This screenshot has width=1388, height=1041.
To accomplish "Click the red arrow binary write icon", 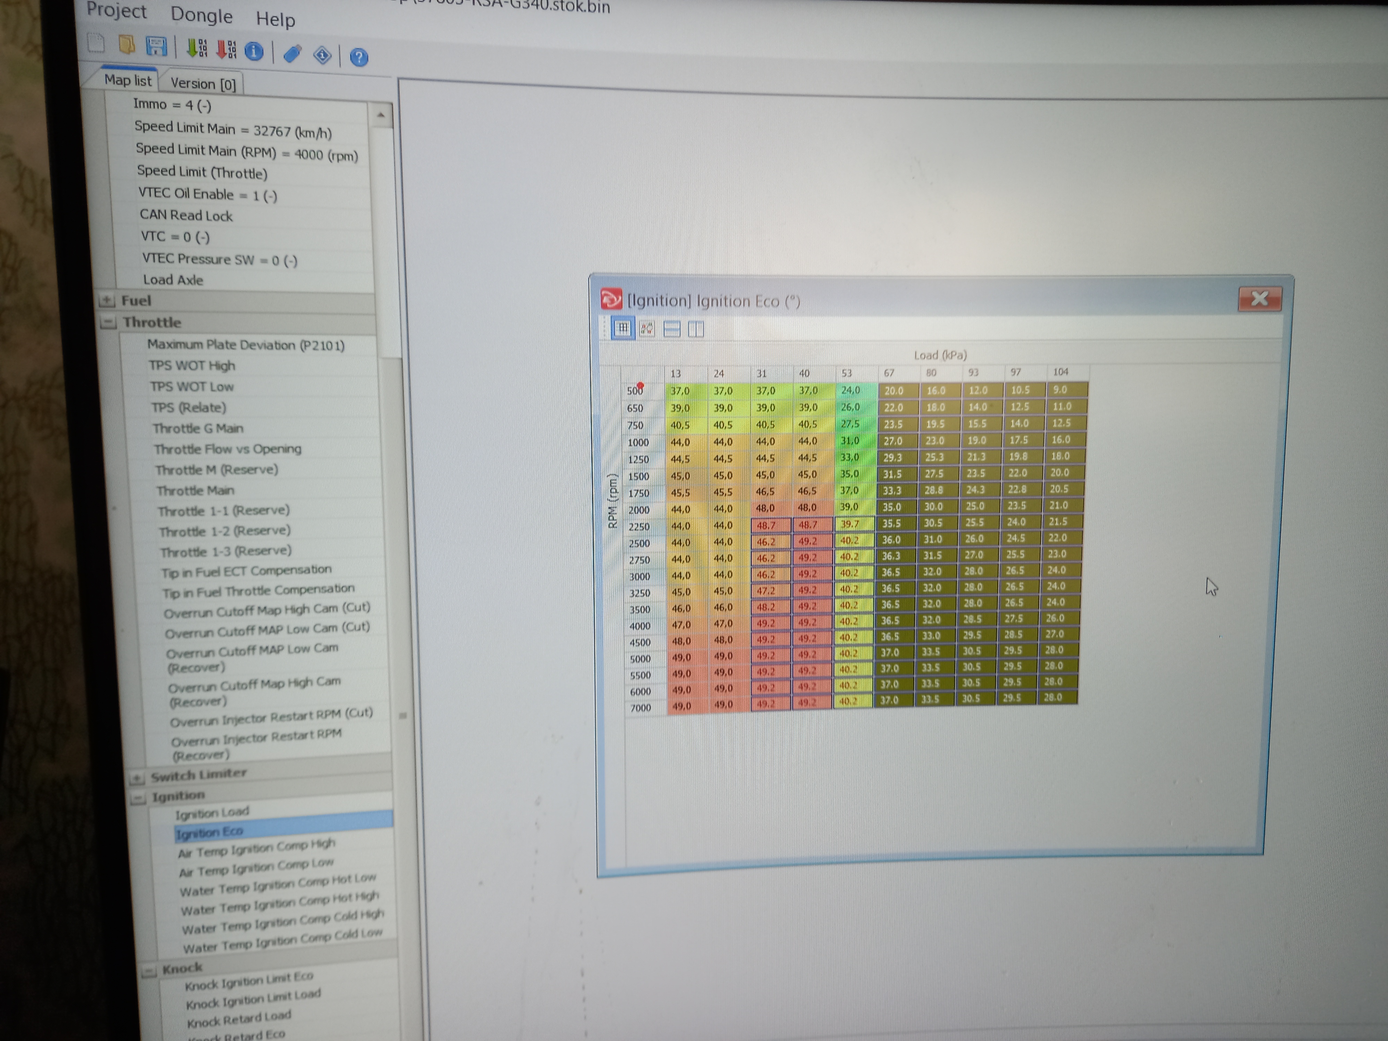I will 226,50.
